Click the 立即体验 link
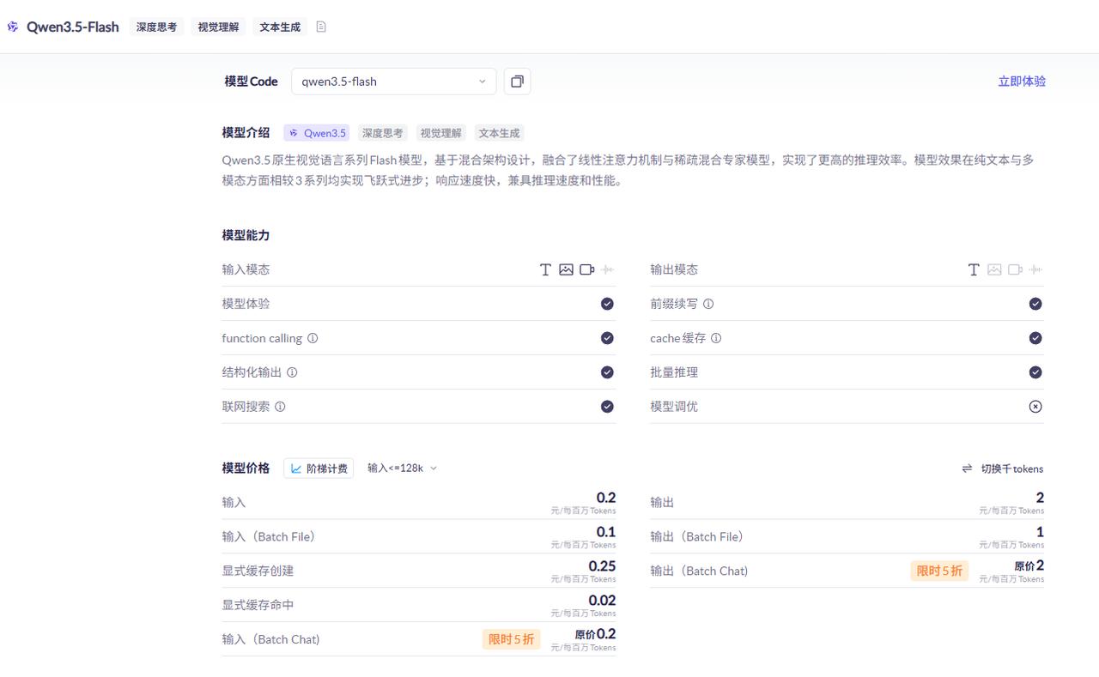The height and width of the screenshot is (677, 1099). tap(1022, 82)
